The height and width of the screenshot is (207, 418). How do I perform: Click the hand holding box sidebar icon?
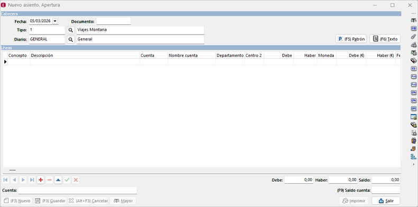[x=413, y=149]
